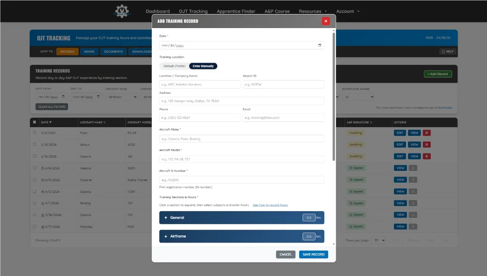Switch training location to Default (Profile)
This screenshot has height=276, width=487.
pos(174,66)
